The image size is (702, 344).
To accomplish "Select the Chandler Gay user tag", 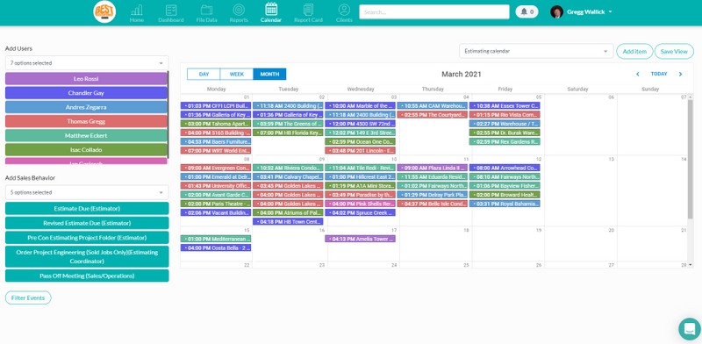I will click(x=86, y=93).
